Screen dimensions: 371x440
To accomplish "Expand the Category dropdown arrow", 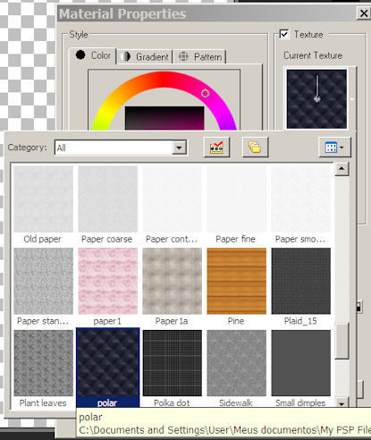I will [x=179, y=148].
